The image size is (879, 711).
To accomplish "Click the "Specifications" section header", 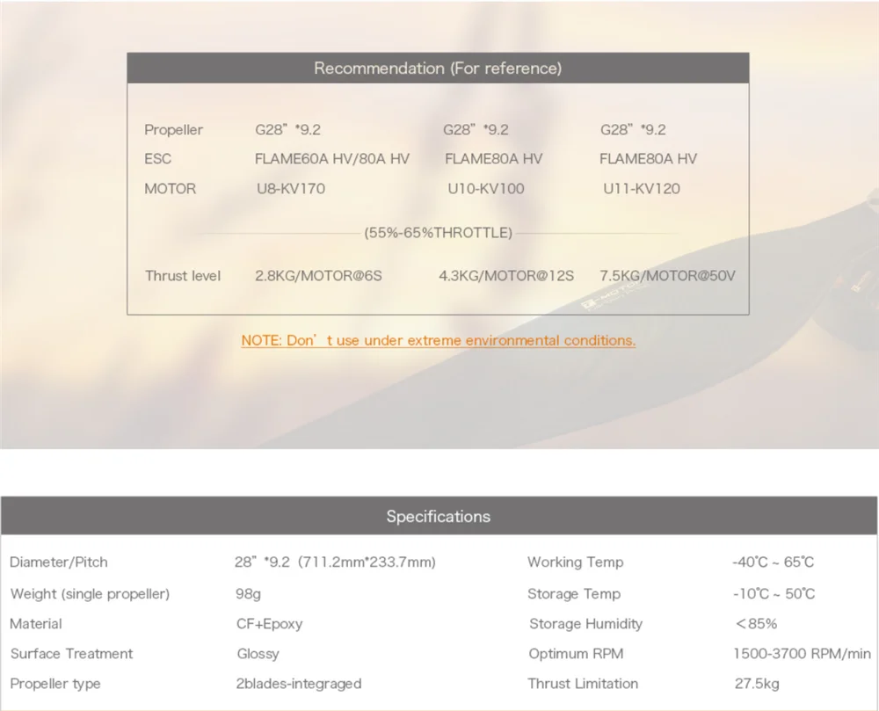I will [x=439, y=516].
